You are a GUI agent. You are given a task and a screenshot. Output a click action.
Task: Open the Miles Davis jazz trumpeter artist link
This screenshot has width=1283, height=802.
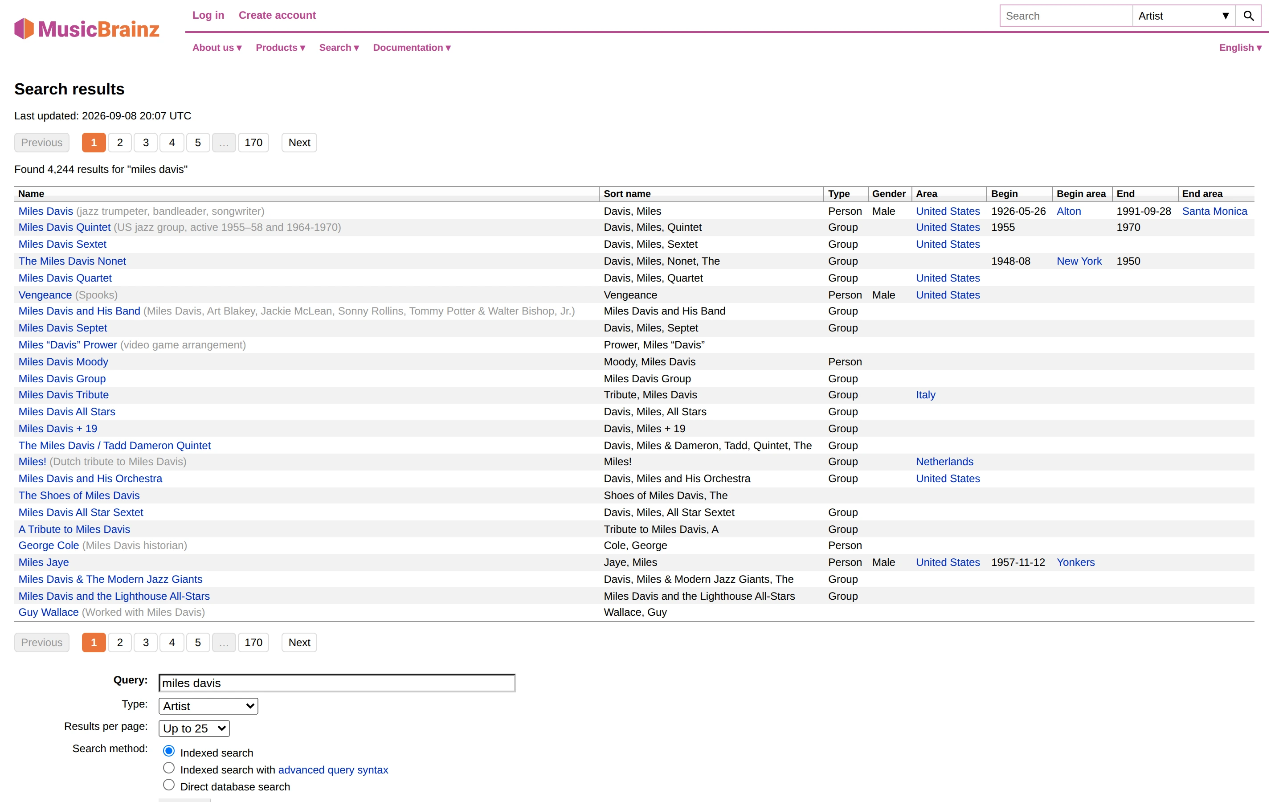click(45, 211)
